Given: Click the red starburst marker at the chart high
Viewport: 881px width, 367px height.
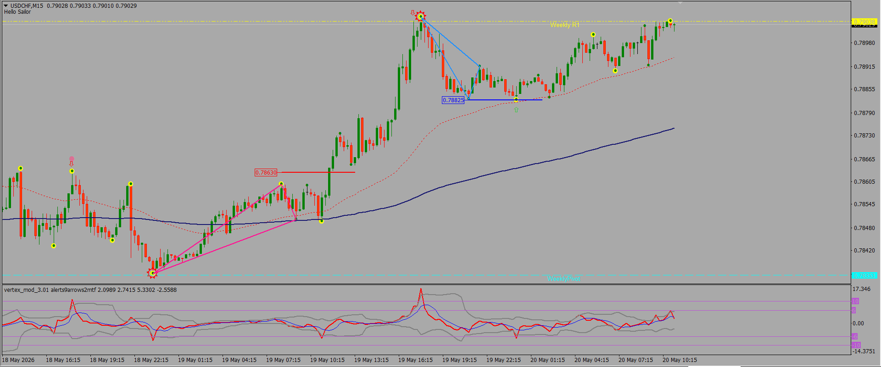Looking at the screenshot, I should pyautogui.click(x=420, y=16).
